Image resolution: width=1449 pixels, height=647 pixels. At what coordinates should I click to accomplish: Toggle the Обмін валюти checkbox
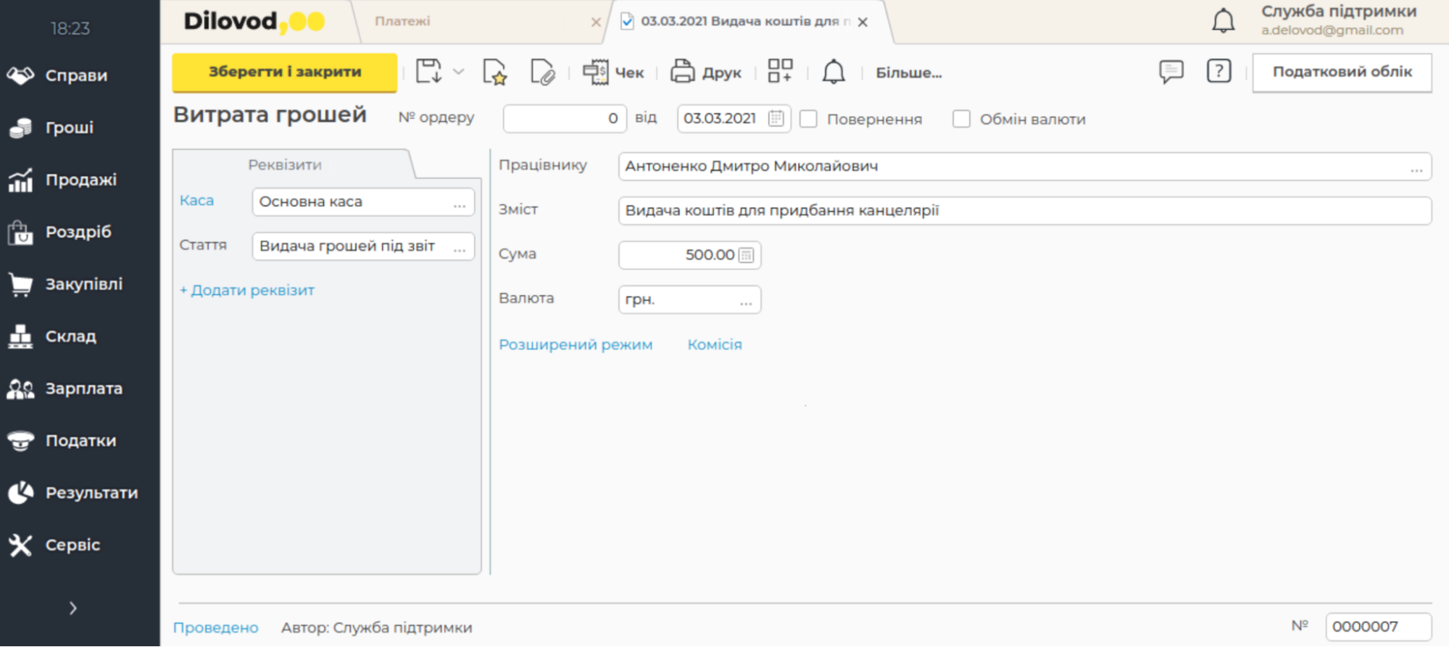pyautogui.click(x=961, y=119)
